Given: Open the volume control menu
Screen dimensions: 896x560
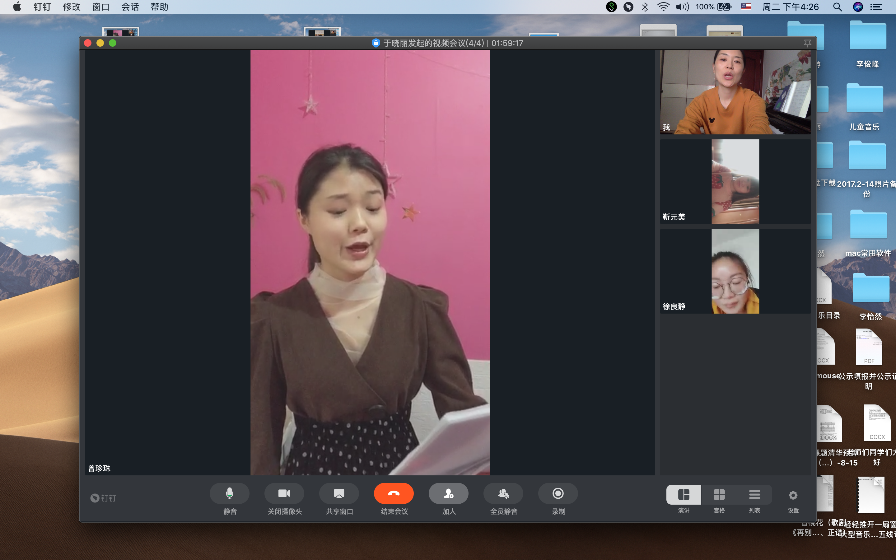Looking at the screenshot, I should tap(682, 7).
